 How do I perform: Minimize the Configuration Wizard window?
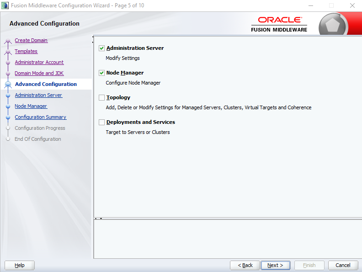pos(311,5)
